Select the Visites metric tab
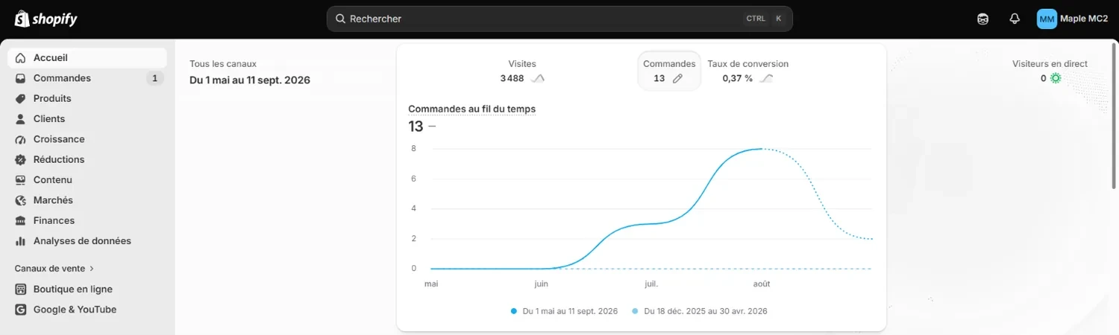Viewport: 1119px width, 335px height. 522,71
